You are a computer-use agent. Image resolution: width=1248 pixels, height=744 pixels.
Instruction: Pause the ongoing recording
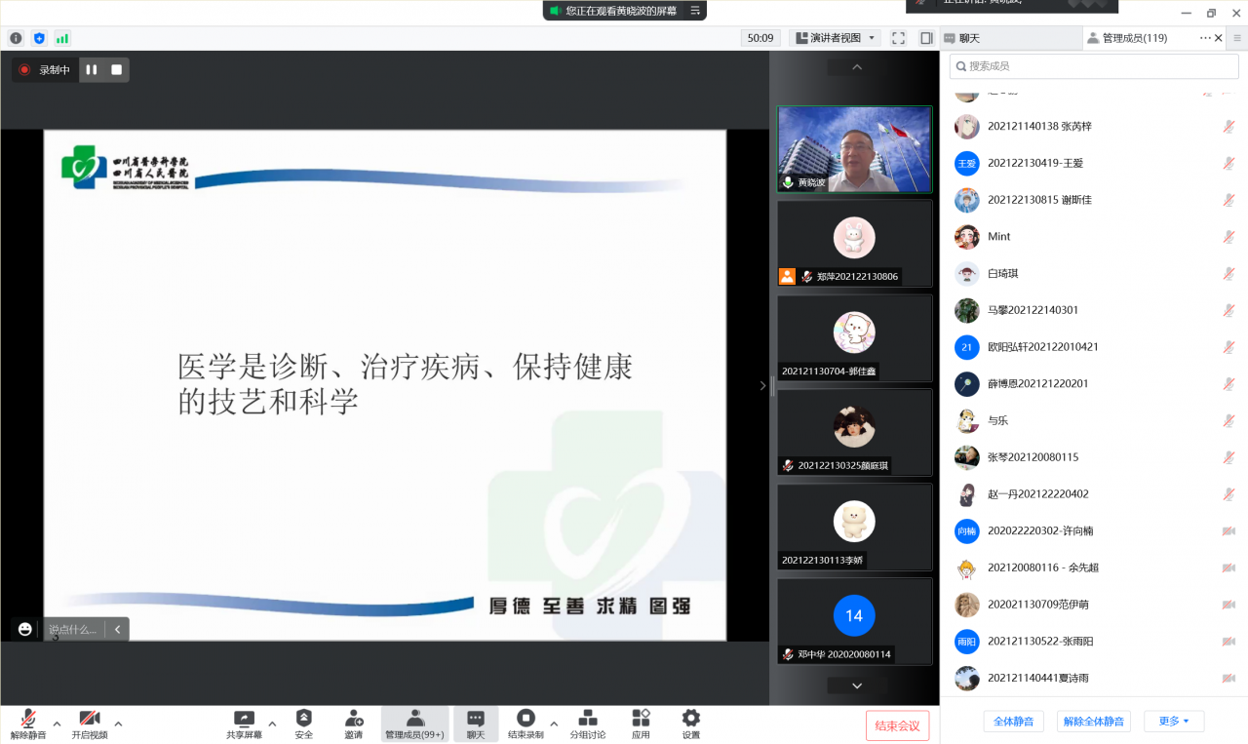[x=94, y=69]
